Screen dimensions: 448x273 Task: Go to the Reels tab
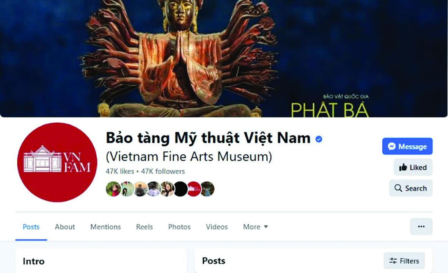[x=145, y=227]
